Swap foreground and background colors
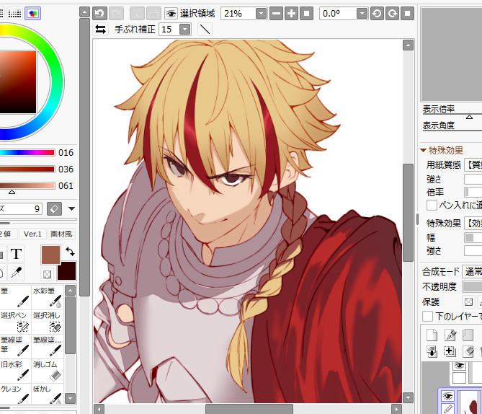This screenshot has height=414, width=482. pos(70,252)
